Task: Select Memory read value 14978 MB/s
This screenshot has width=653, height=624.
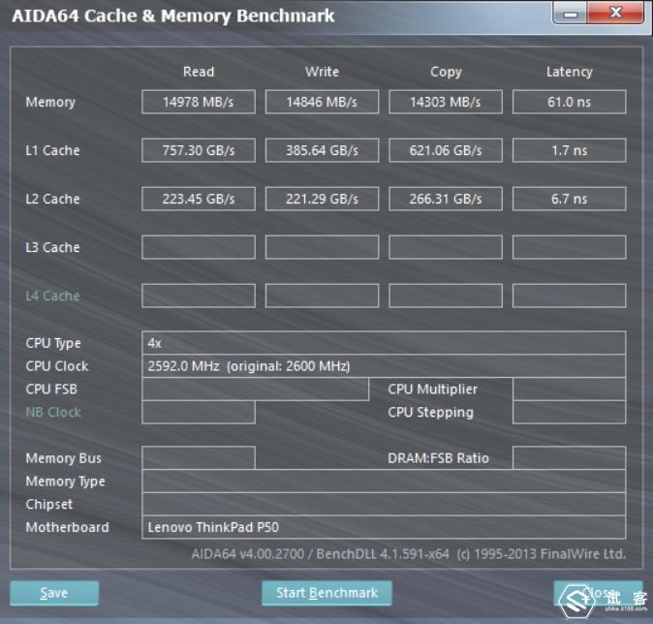Action: (x=199, y=102)
